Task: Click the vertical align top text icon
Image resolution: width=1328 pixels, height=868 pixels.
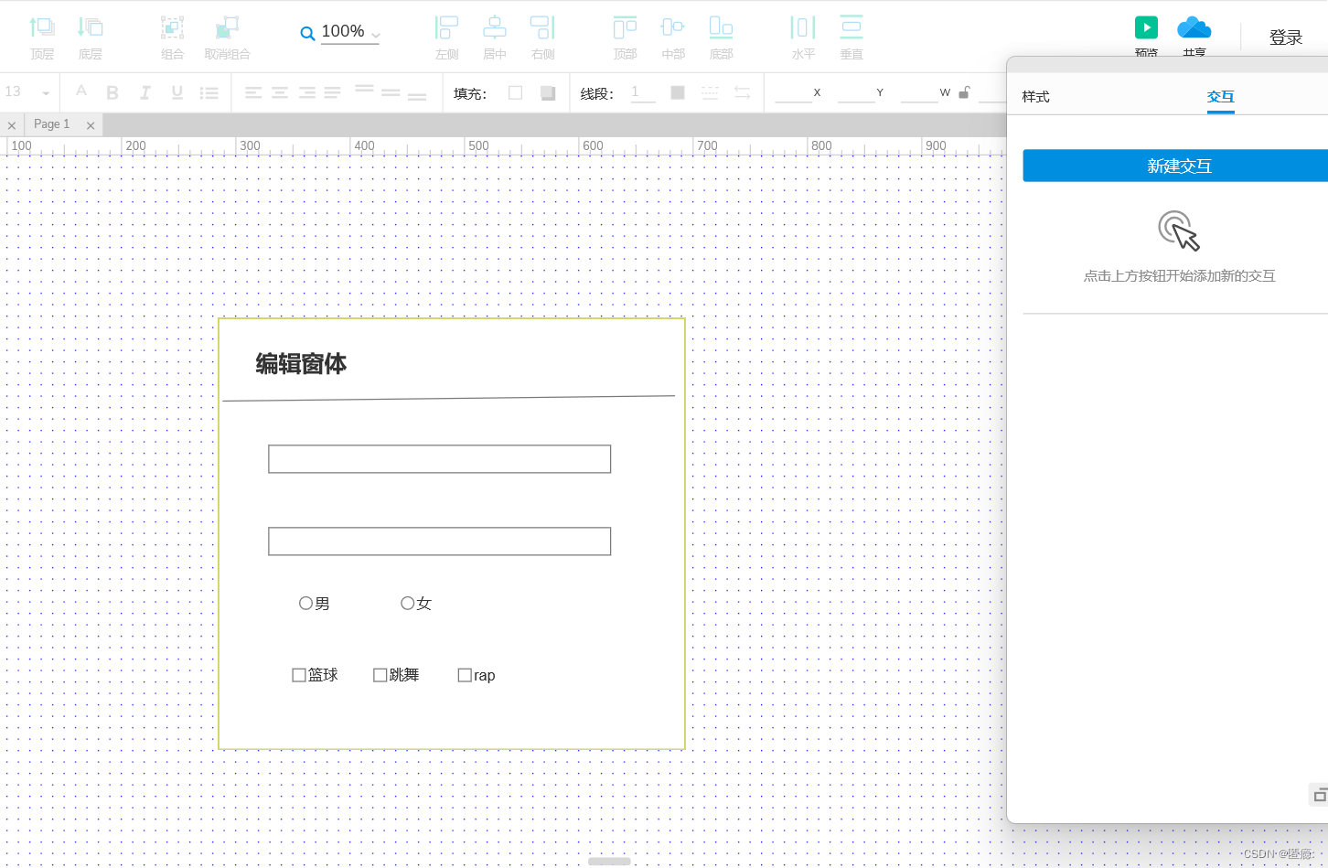Action: tap(364, 90)
